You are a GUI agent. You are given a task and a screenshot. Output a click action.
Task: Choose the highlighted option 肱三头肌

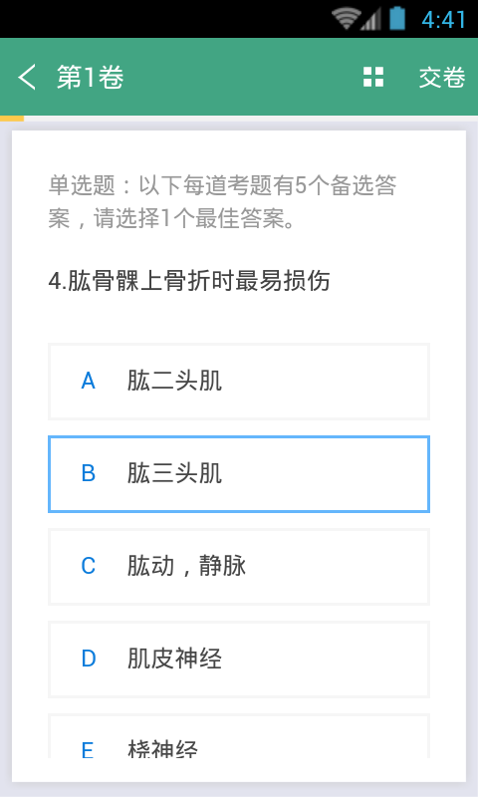point(239,474)
